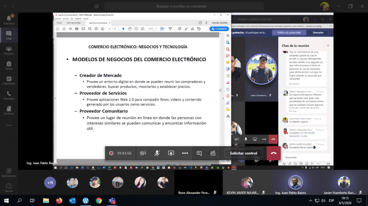Hang up the call with red button
Viewport: 368px width, 206px height.
[x=273, y=153]
